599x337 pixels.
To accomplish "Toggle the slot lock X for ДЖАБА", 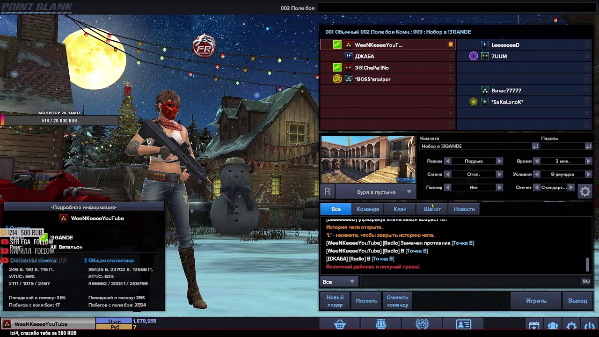I will click(x=451, y=56).
